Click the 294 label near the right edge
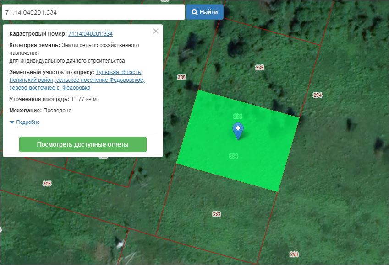Image resolution: width=389 pixels, height=265 pixels. click(318, 95)
